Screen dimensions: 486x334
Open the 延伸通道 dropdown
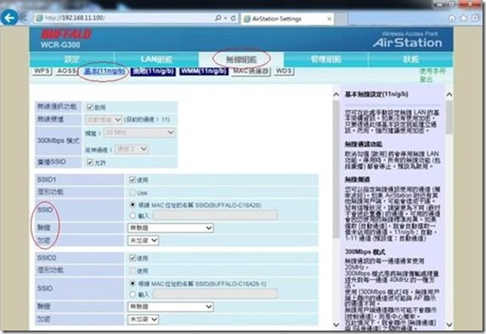[132, 149]
